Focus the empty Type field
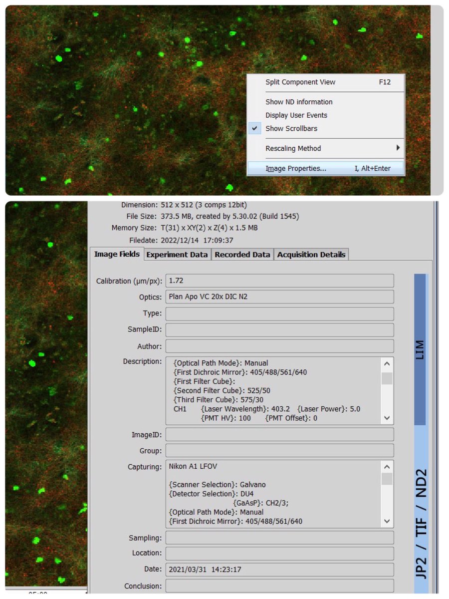449x599 pixels. coord(279,313)
